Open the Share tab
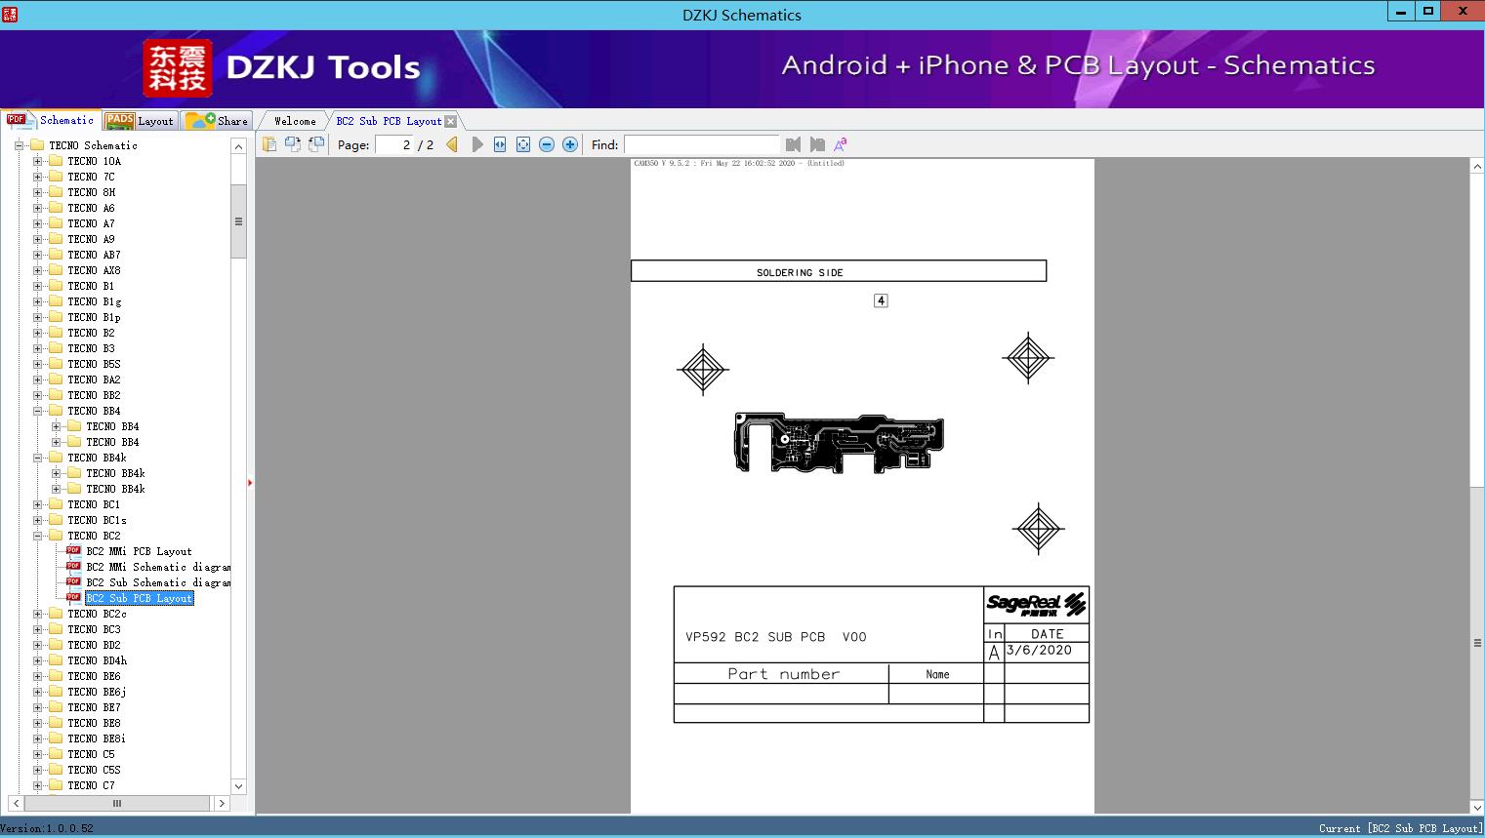 click(x=218, y=121)
